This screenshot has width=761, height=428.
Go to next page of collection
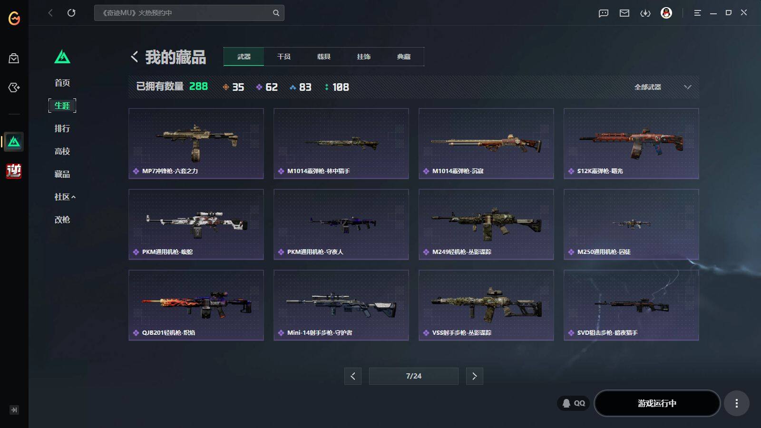(x=474, y=376)
